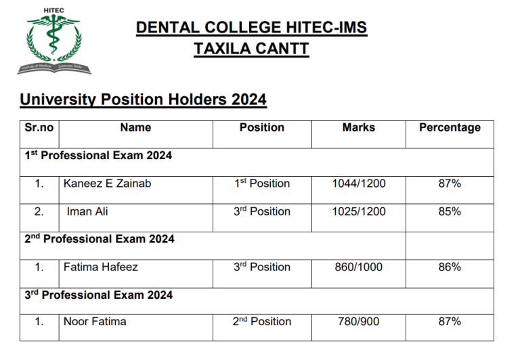Select the Dental College HITEC-IMS heading
The image size is (520, 357).
coord(251,28)
